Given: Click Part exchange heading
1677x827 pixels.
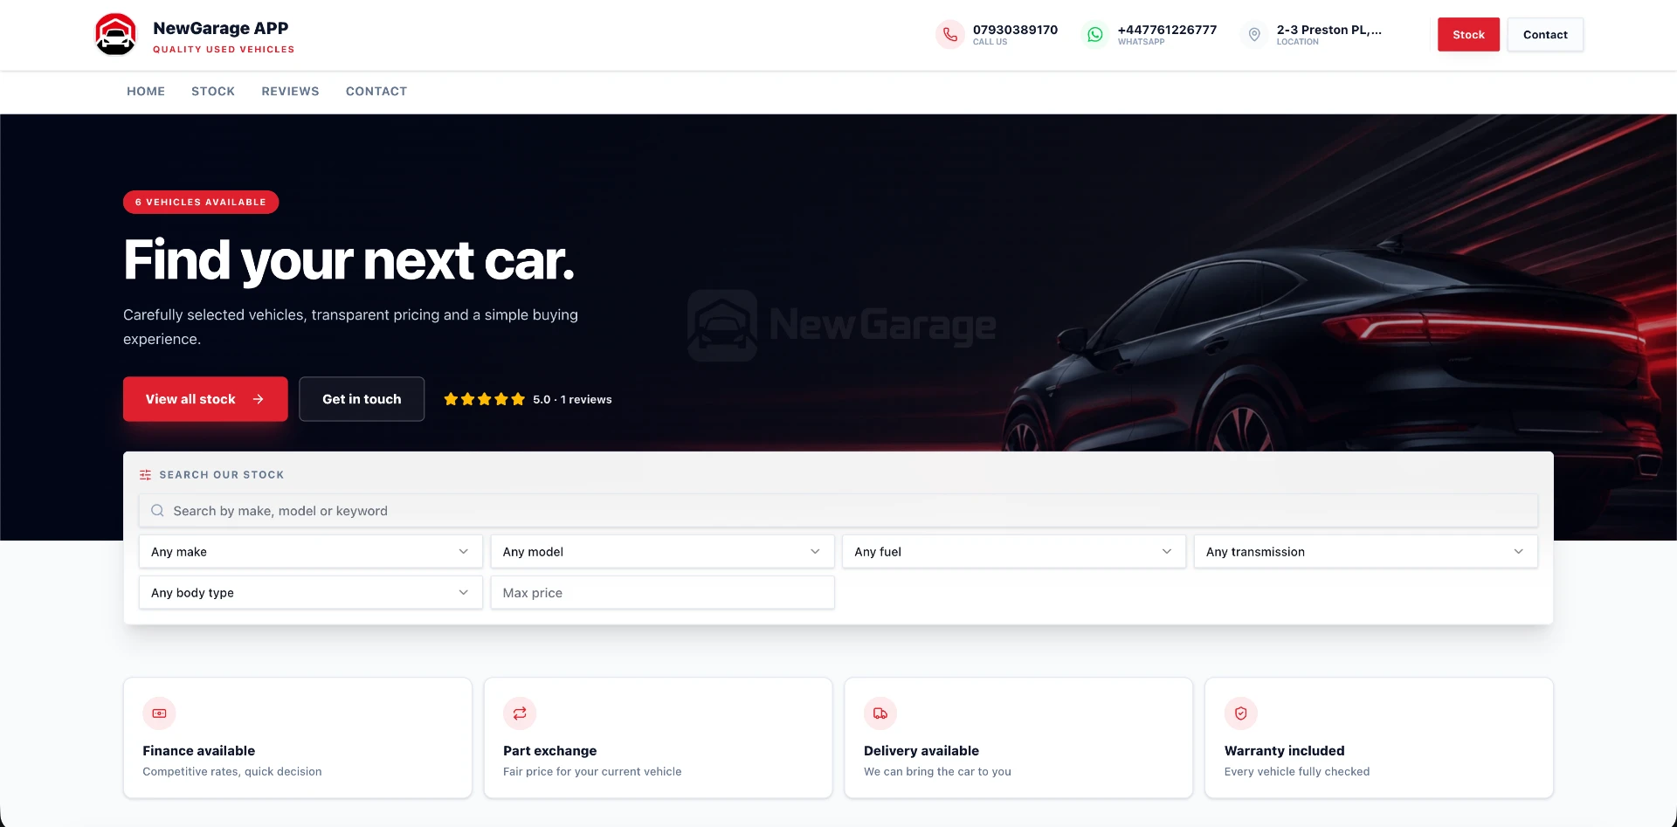Looking at the screenshot, I should point(550,751).
